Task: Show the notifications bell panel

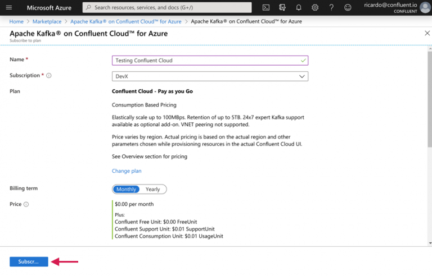Action: coord(299,7)
